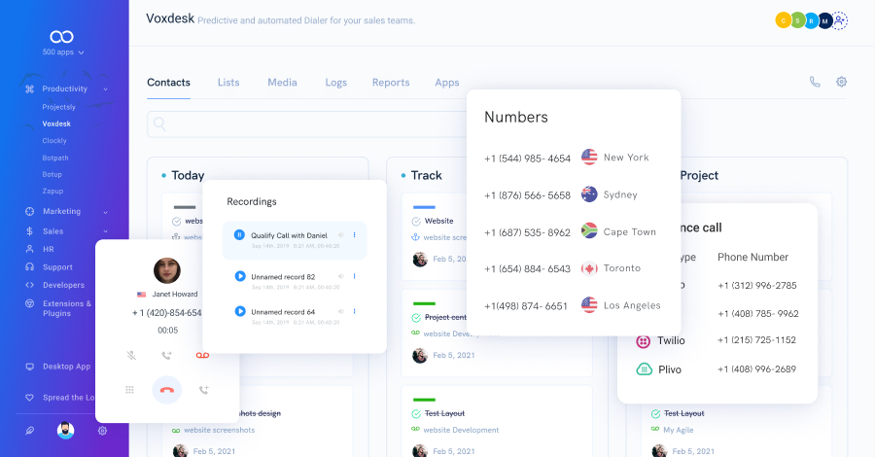
Task: Play Unnamed record 64
Action: pyautogui.click(x=239, y=311)
